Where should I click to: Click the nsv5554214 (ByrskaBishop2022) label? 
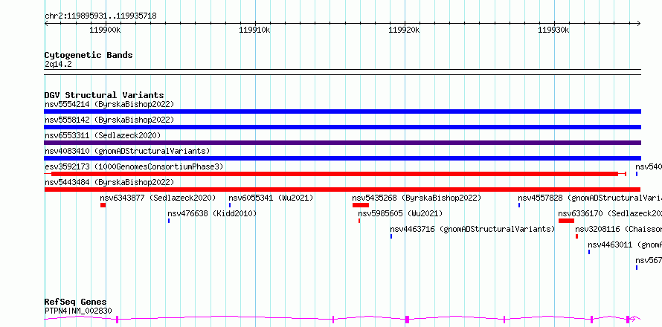coord(109,104)
